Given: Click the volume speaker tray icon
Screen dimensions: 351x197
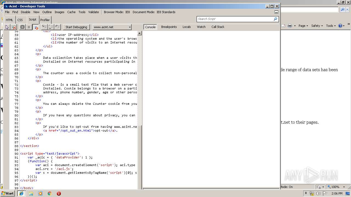Looking at the screenshot, I should [318, 193].
